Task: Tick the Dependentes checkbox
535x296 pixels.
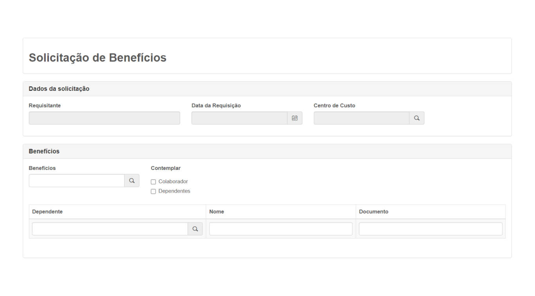Action: [x=154, y=191]
